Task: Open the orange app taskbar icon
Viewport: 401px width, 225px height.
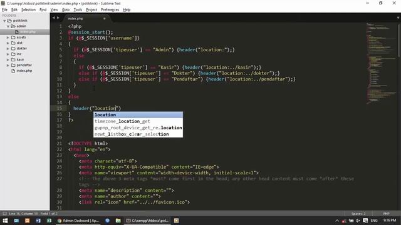Action: [x=28, y=221]
